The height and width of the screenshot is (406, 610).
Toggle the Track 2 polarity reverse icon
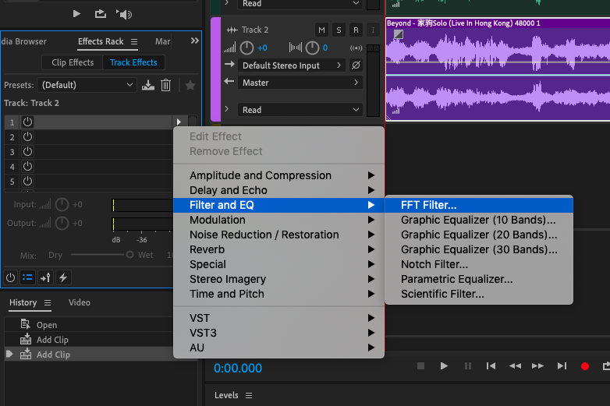[x=356, y=65]
